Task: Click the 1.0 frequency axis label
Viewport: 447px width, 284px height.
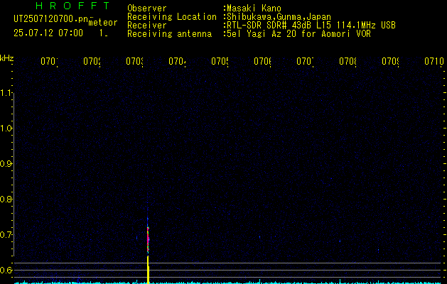Action: click(x=6, y=129)
